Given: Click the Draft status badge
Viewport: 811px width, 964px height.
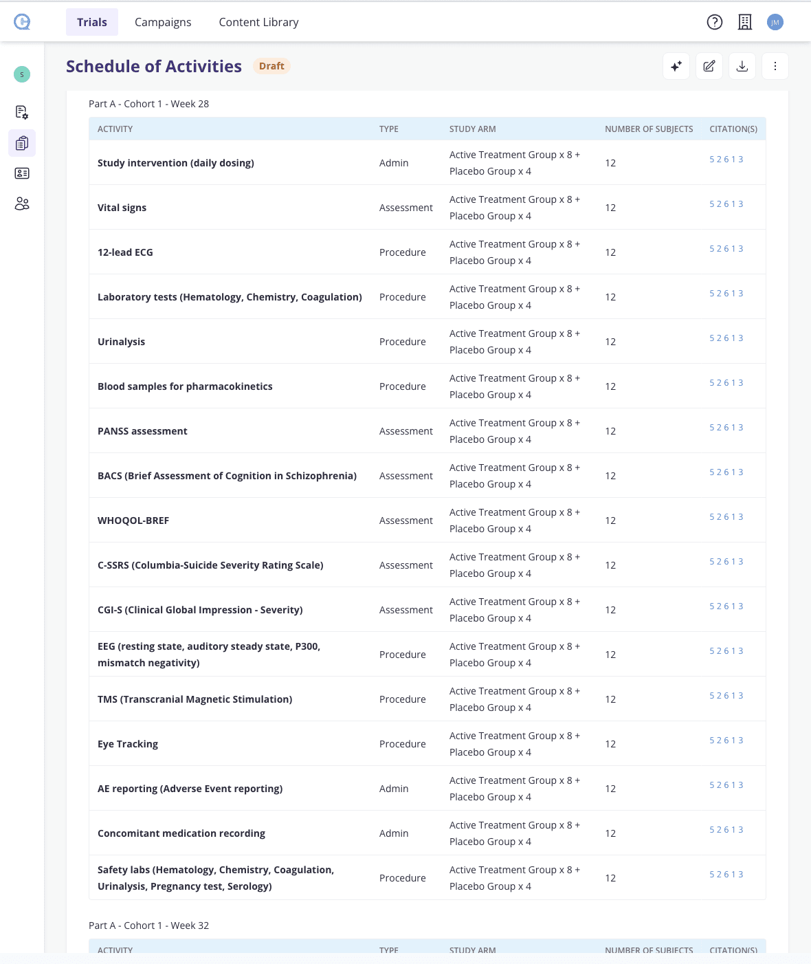Looking at the screenshot, I should tap(271, 66).
